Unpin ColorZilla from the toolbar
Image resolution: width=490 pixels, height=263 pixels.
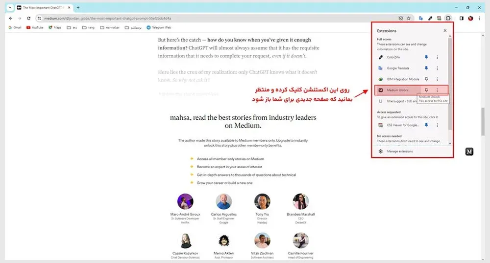tap(426, 57)
